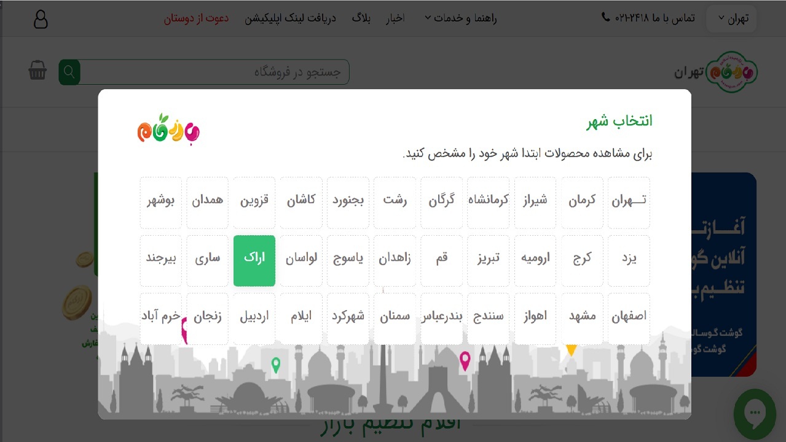Focus the جستجو در فروشگاه search field

coord(214,72)
